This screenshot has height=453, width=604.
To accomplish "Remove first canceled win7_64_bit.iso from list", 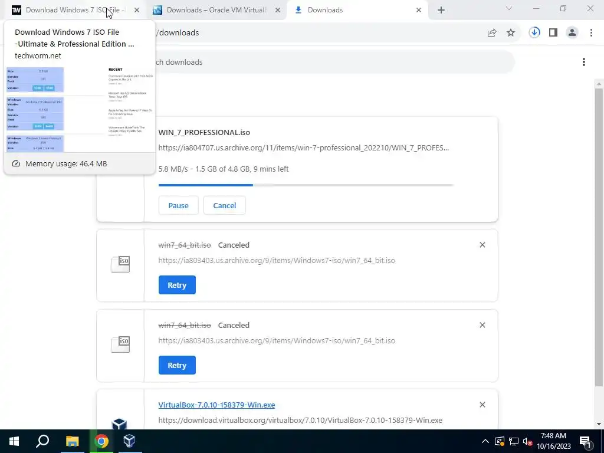I will pos(482,245).
